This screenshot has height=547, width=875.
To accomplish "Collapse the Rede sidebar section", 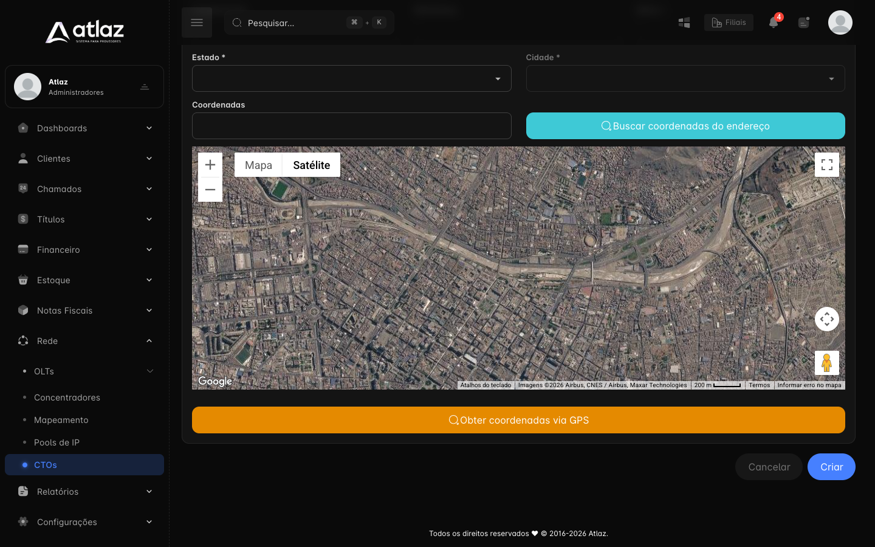I will tap(84, 341).
